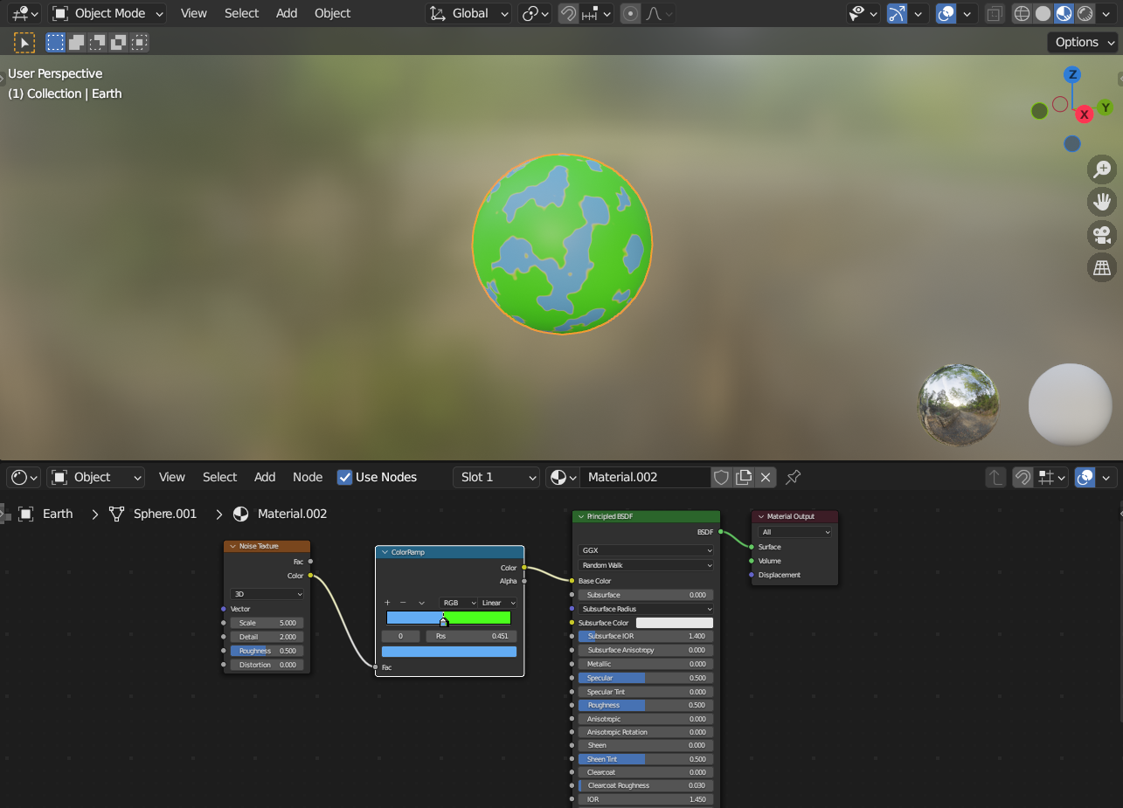Screen dimensions: 1123x808
Task: Pin the node tree with pushpin icon
Action: [793, 477]
